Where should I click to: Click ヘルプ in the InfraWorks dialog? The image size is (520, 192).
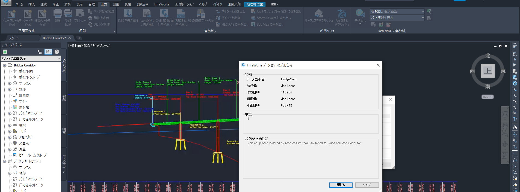[367, 185]
